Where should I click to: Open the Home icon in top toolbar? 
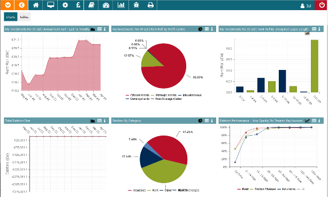[36, 5]
